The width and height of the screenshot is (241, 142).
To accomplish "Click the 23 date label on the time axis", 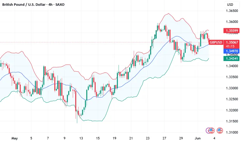I will (148, 138).
